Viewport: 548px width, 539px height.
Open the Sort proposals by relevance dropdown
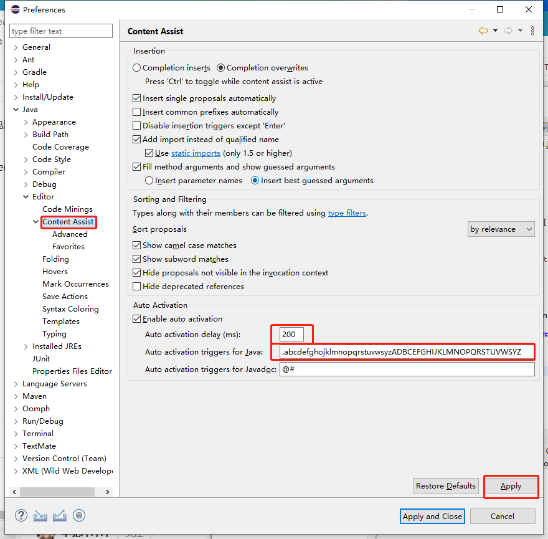(501, 229)
